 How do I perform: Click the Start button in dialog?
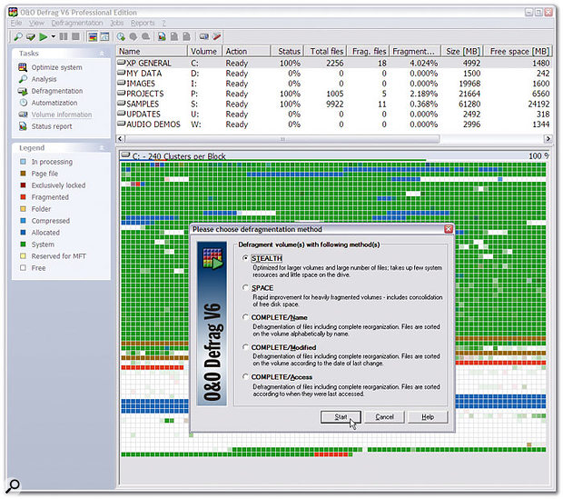(x=341, y=417)
